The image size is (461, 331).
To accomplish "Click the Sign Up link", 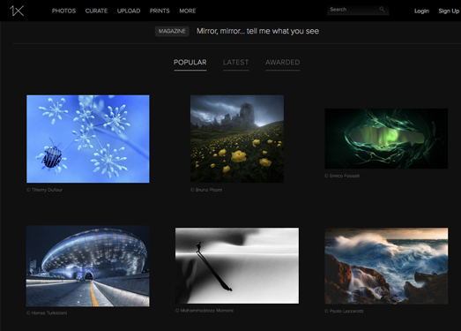I will click(x=449, y=11).
